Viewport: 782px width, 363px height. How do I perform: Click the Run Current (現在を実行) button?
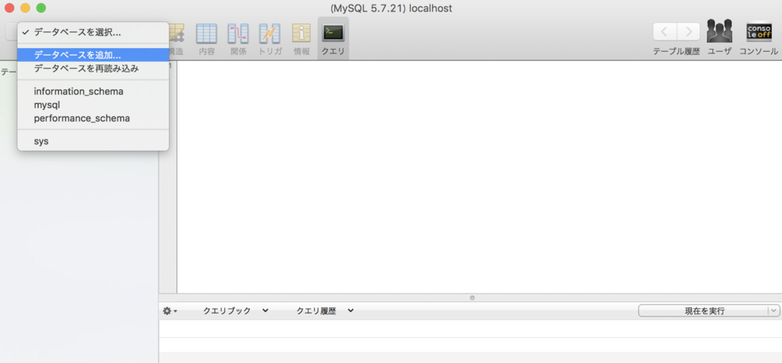(703, 310)
